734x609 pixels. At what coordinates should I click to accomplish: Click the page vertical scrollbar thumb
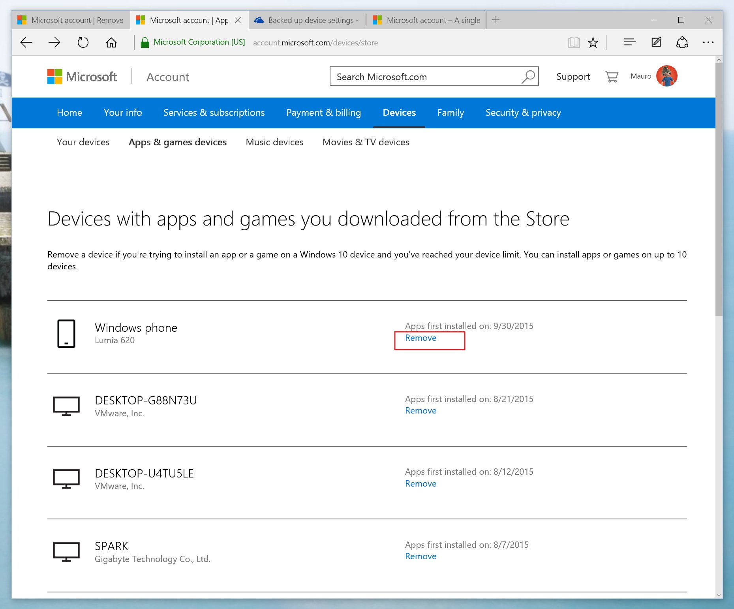coord(719,190)
